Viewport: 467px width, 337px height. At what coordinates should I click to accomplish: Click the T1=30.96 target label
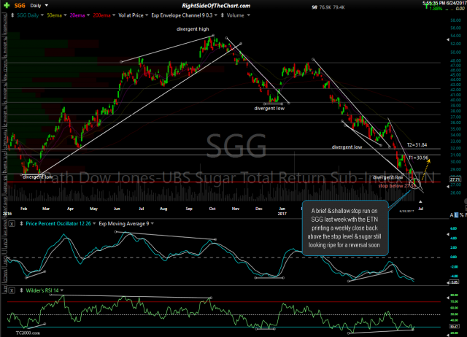pyautogui.click(x=418, y=158)
